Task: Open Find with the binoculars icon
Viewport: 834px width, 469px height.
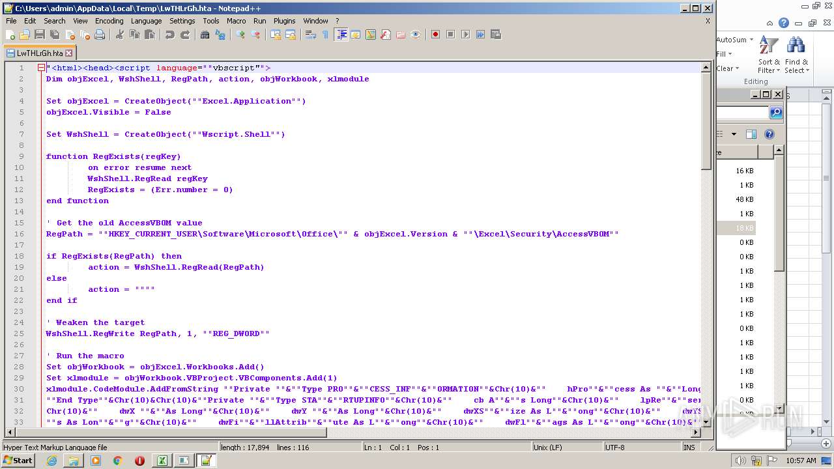Action: (205, 35)
